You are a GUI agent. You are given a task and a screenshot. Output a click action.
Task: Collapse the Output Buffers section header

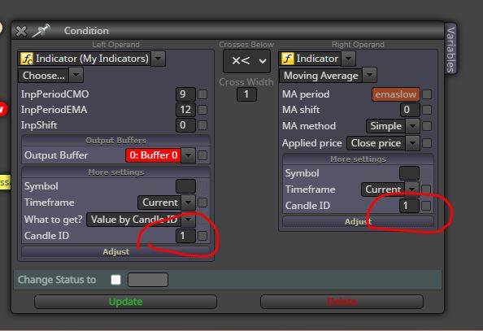[x=115, y=141]
